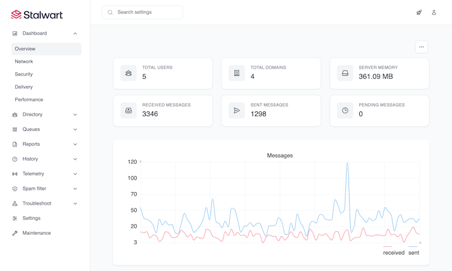
Task: Open the user account icon
Action: pyautogui.click(x=434, y=13)
